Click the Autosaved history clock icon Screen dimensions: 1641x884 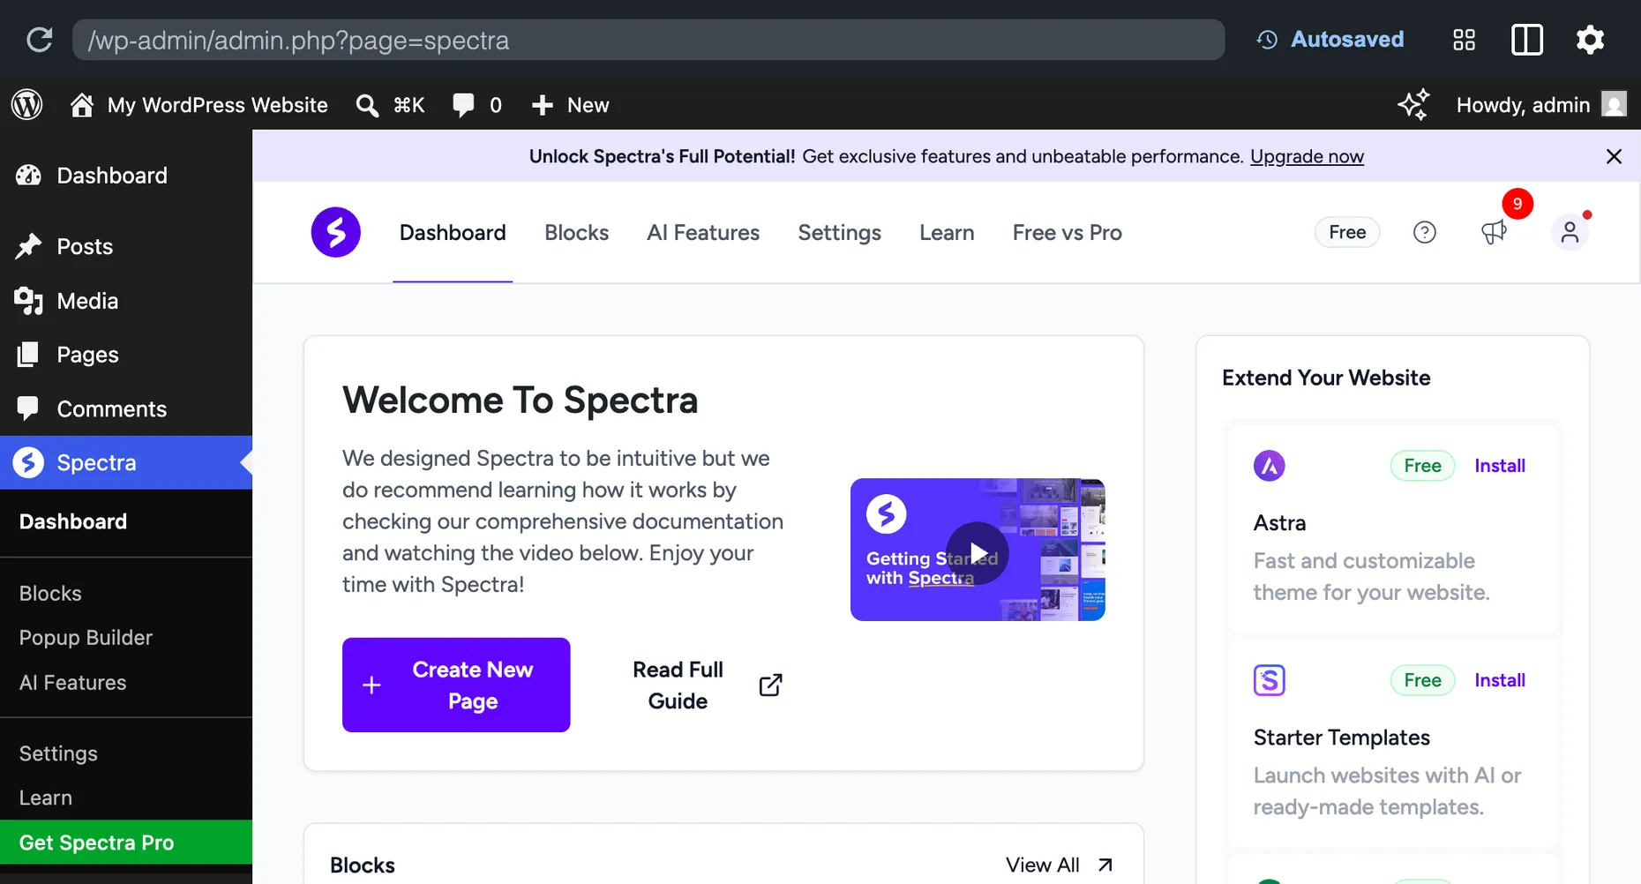coord(1267,40)
